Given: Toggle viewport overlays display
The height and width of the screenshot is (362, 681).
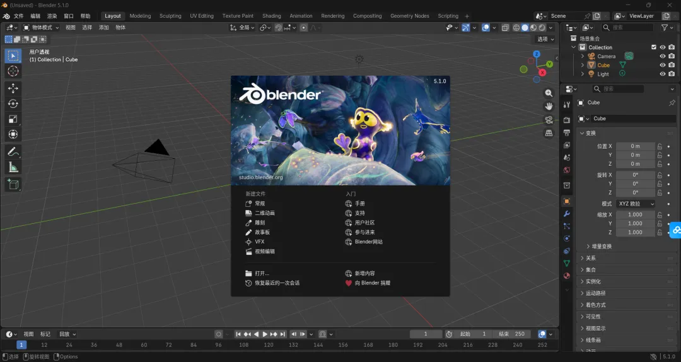Looking at the screenshot, I should (x=486, y=27).
